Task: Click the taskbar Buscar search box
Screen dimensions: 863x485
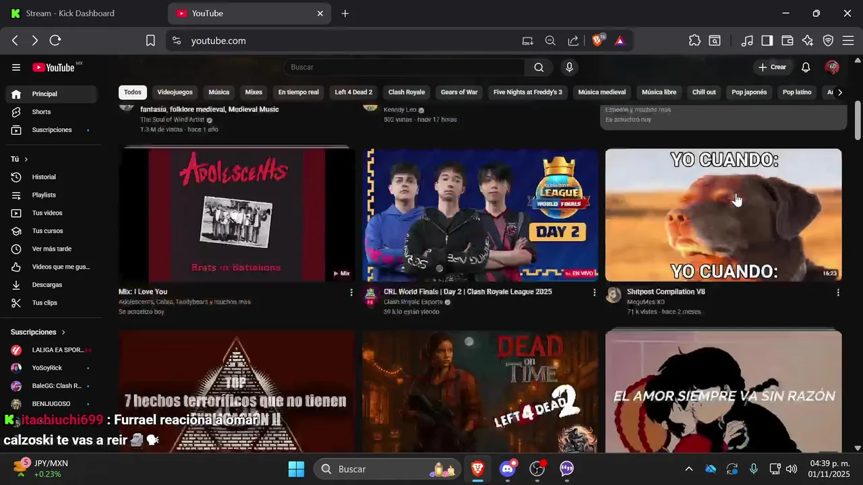Action: tap(386, 469)
